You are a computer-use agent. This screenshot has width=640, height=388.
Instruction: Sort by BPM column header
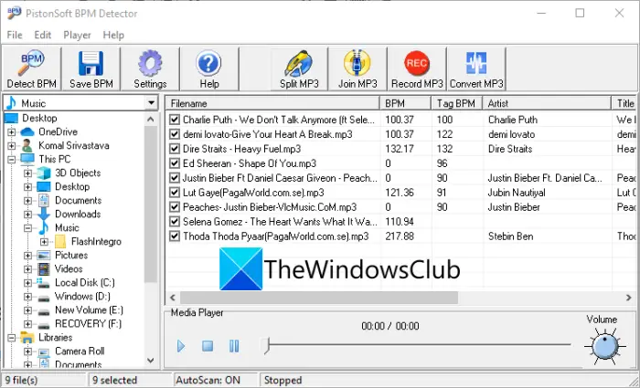(x=405, y=103)
